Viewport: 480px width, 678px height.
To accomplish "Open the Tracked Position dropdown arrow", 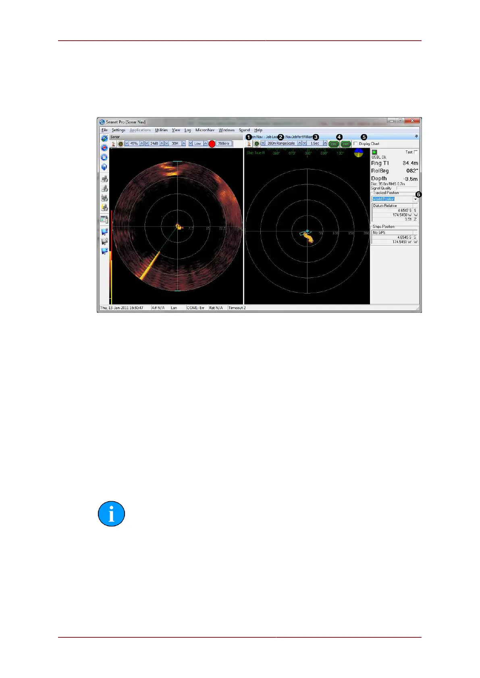I will [x=415, y=199].
